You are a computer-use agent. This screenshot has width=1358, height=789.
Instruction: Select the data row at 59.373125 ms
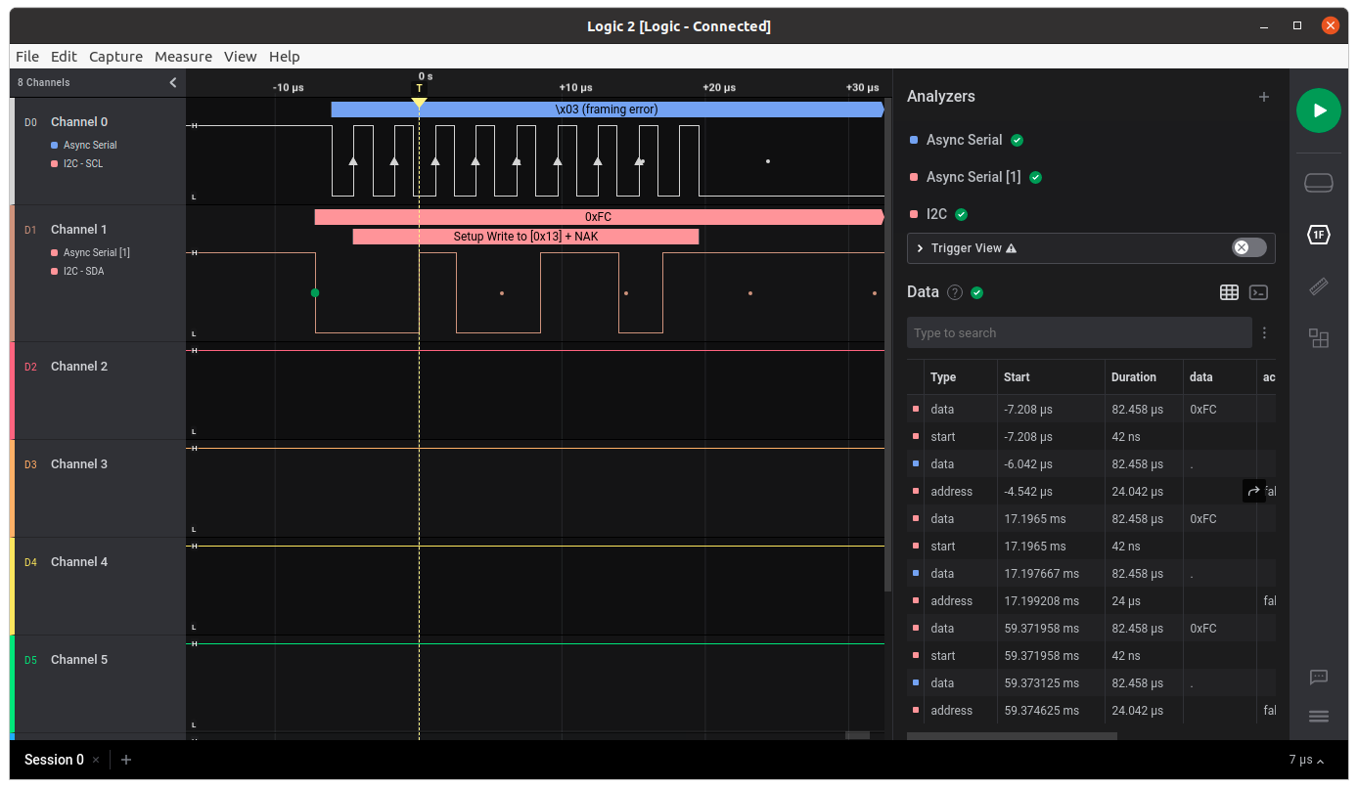[1091, 683]
